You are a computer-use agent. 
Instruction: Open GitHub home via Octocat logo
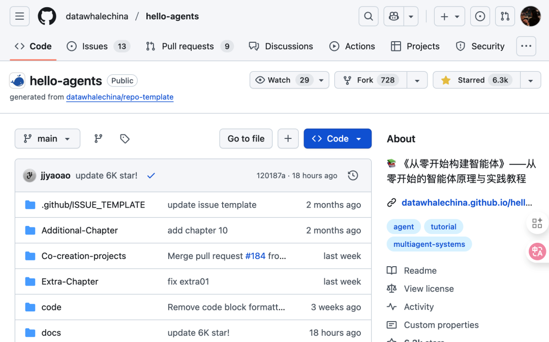47,16
